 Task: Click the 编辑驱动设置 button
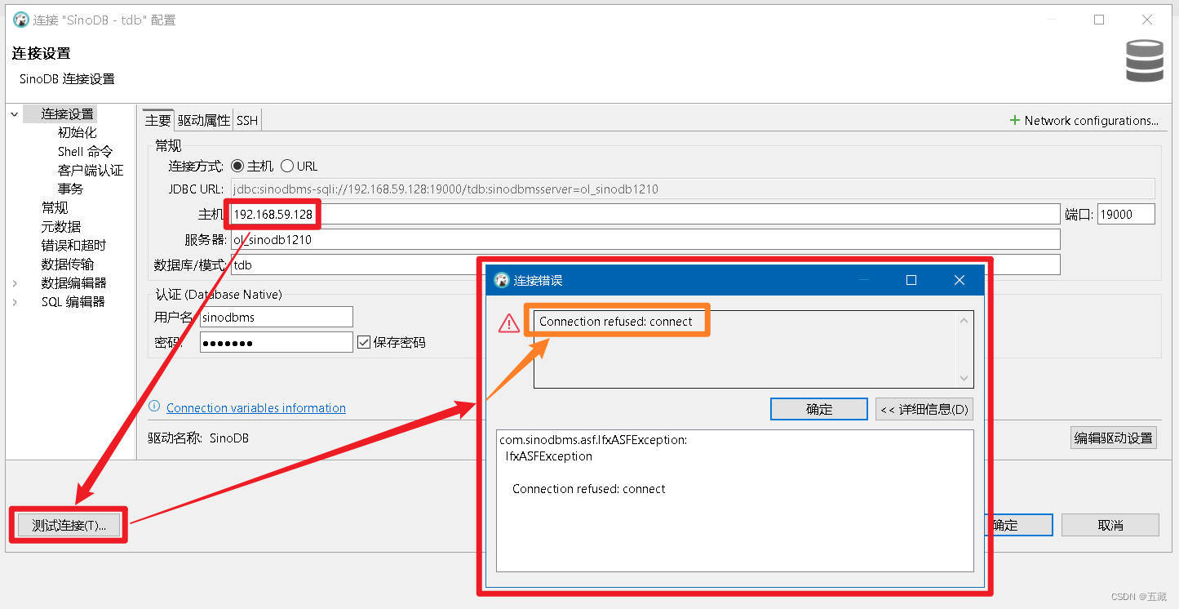tap(1113, 438)
